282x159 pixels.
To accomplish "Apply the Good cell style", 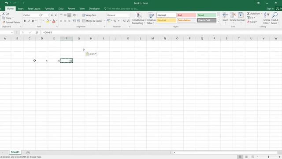I will click(207, 15).
